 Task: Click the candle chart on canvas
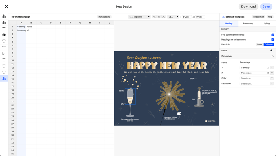(199, 97)
